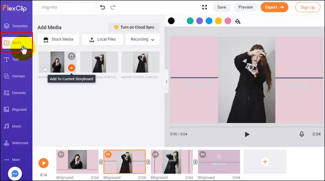Click the Sign Up button
This screenshot has width=325, height=181.
click(x=308, y=7)
